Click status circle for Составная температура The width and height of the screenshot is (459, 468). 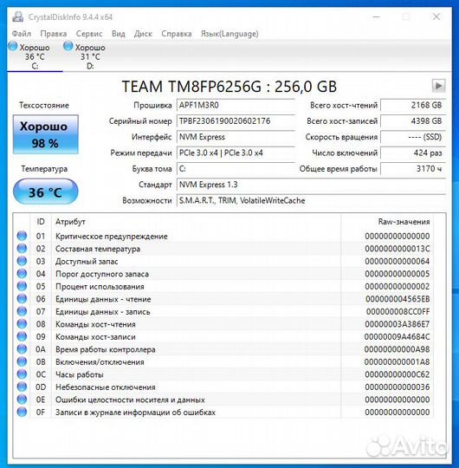pyautogui.click(x=22, y=249)
